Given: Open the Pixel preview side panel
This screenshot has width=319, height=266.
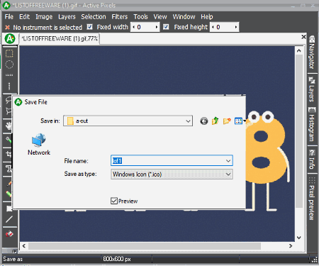Looking at the screenshot, I should tap(312, 199).
